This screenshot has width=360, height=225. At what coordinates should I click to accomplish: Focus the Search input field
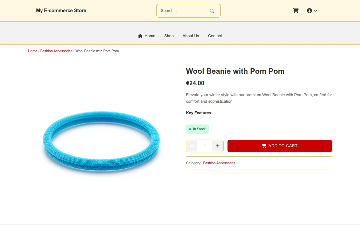[183, 11]
